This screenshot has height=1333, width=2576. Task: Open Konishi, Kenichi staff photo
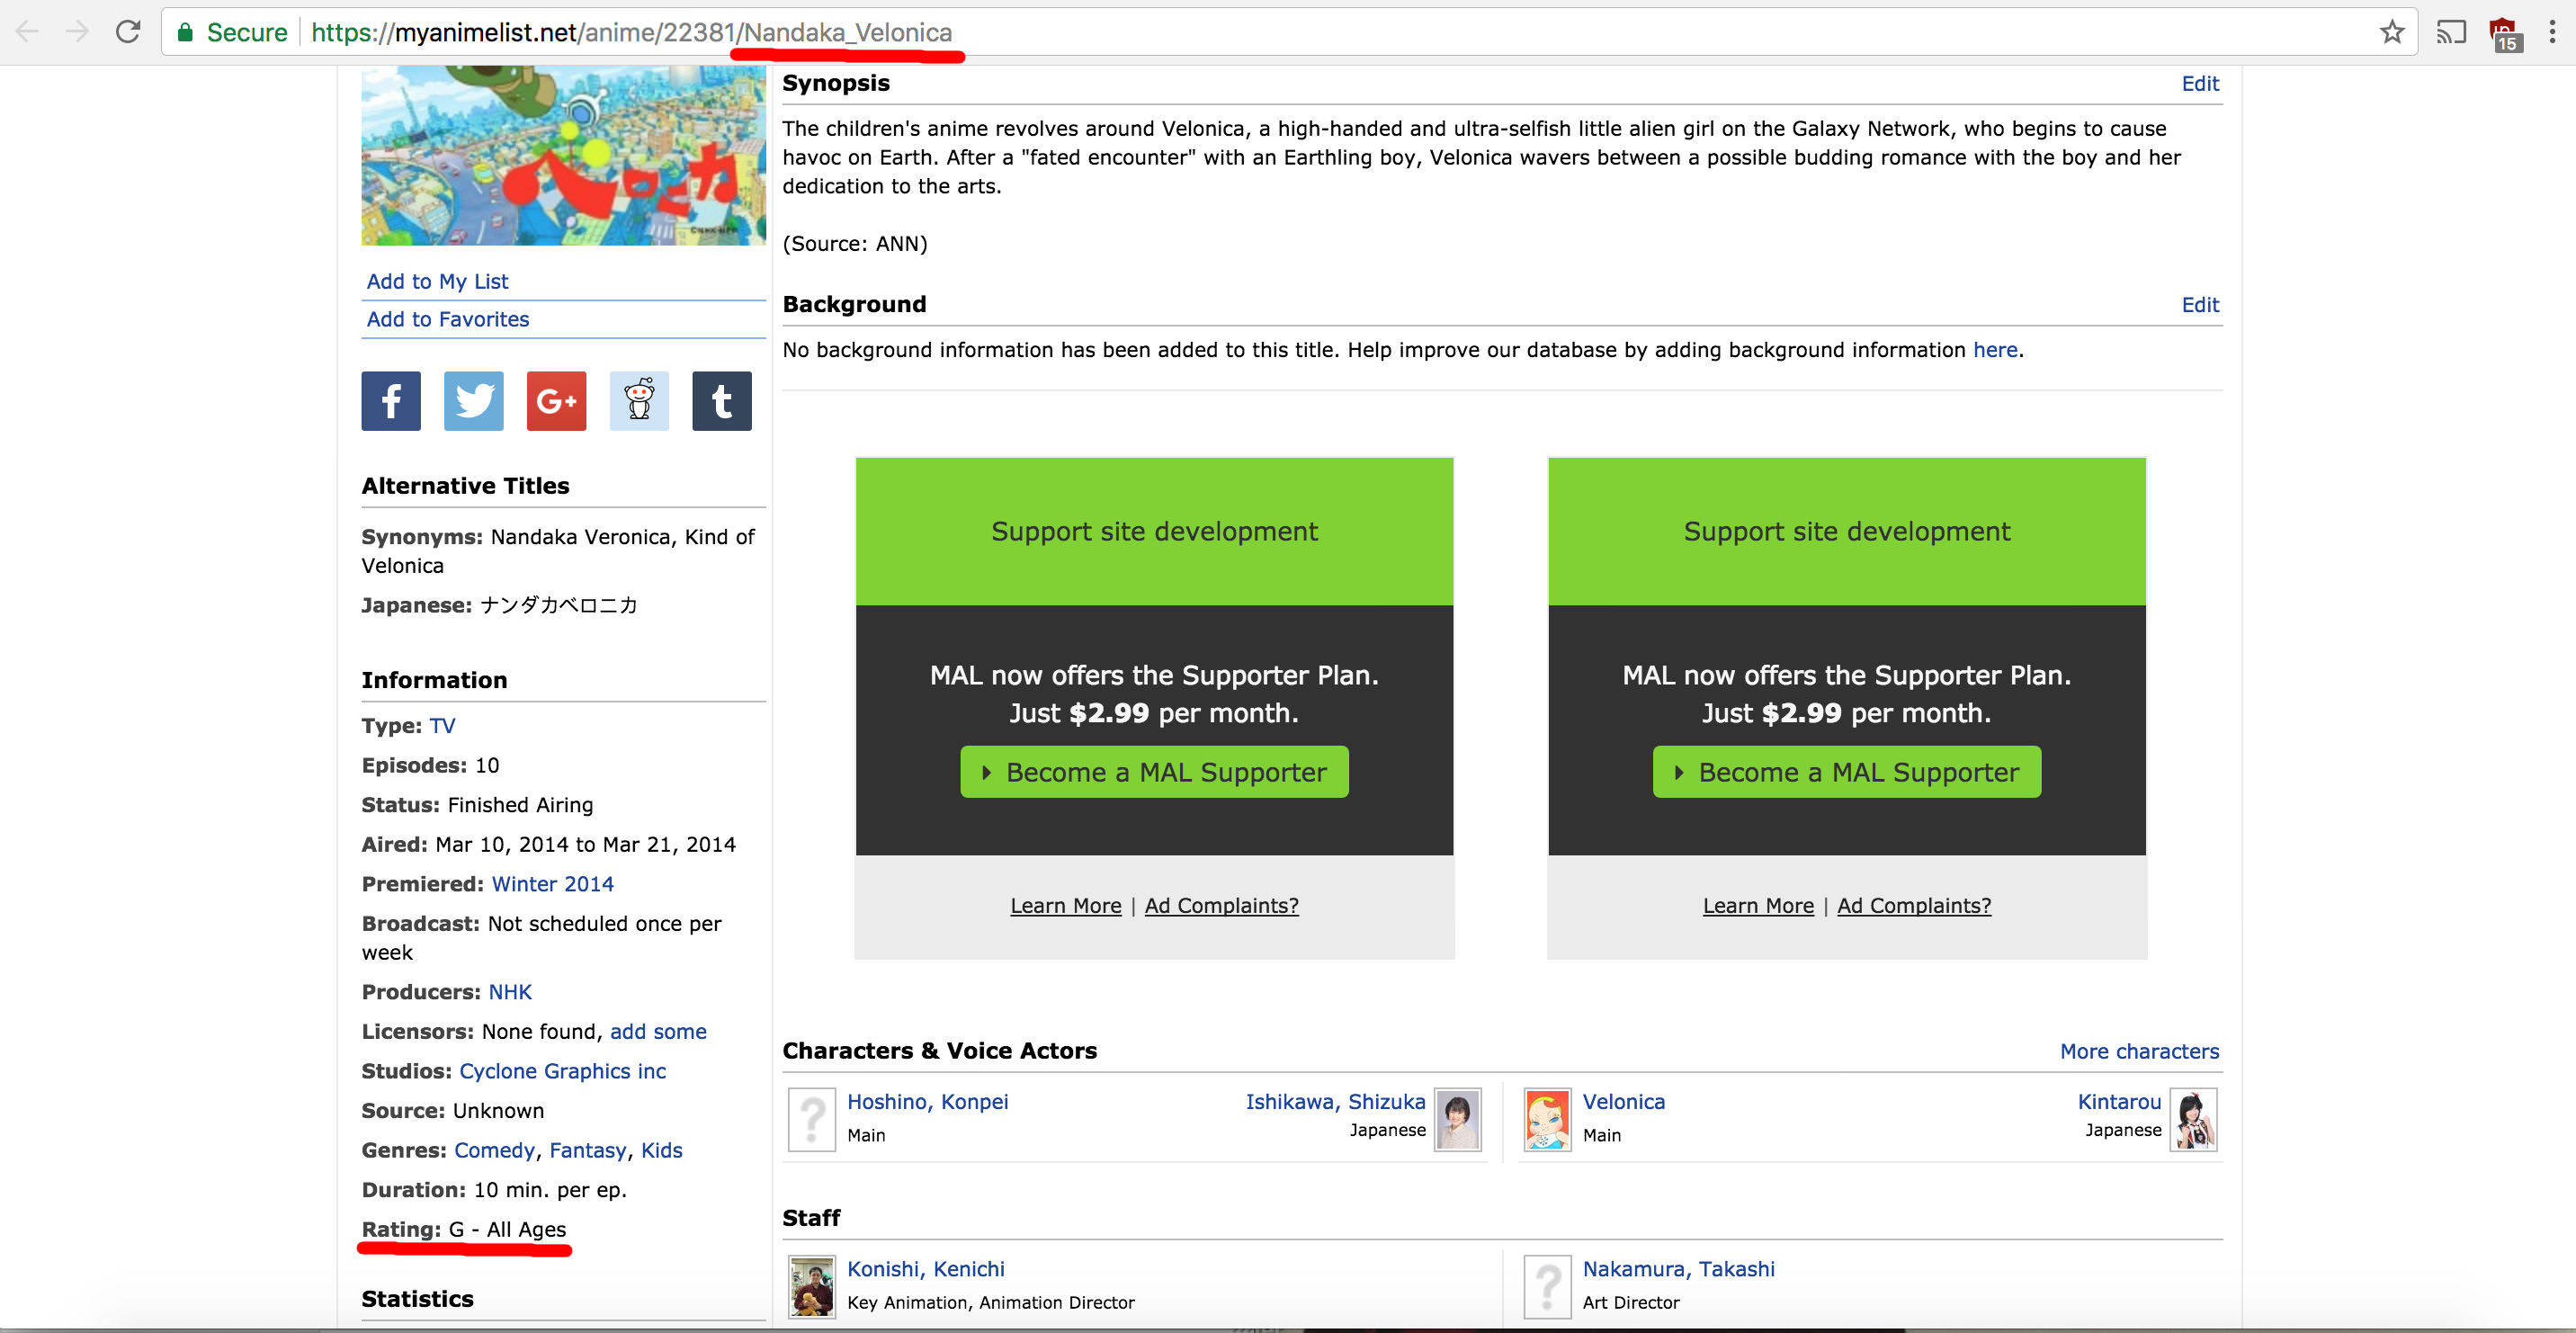click(812, 1286)
